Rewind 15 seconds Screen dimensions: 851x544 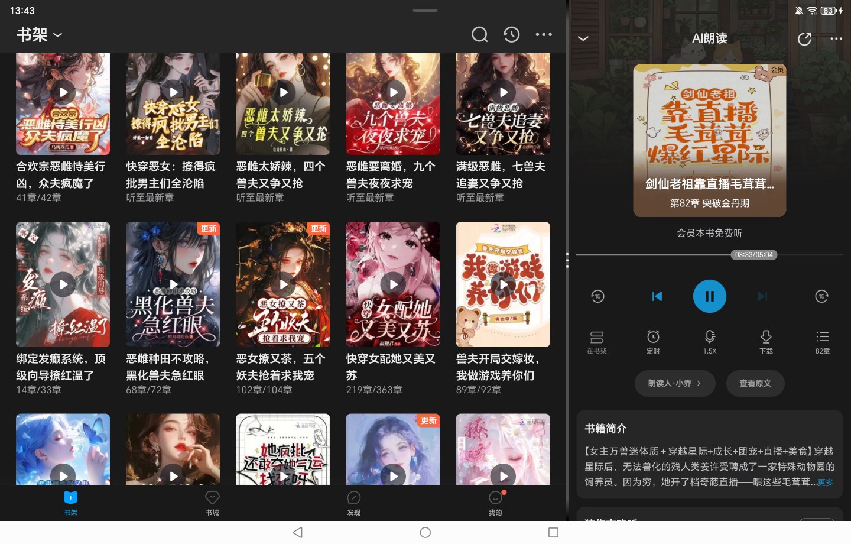[x=597, y=296]
